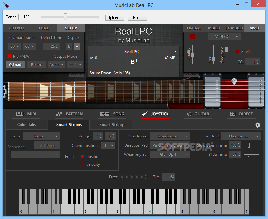Screen dimensions: 268x219
Task: Click the Detect Time stepper arrows
Action: 57,46
